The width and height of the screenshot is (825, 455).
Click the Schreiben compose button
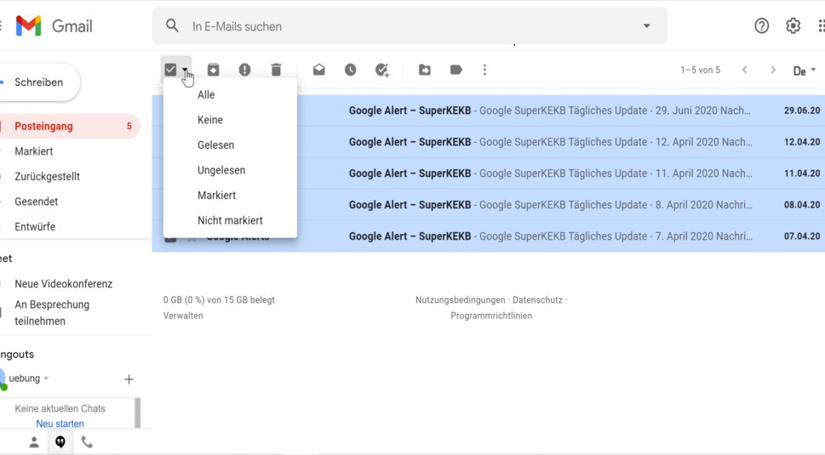pos(39,82)
